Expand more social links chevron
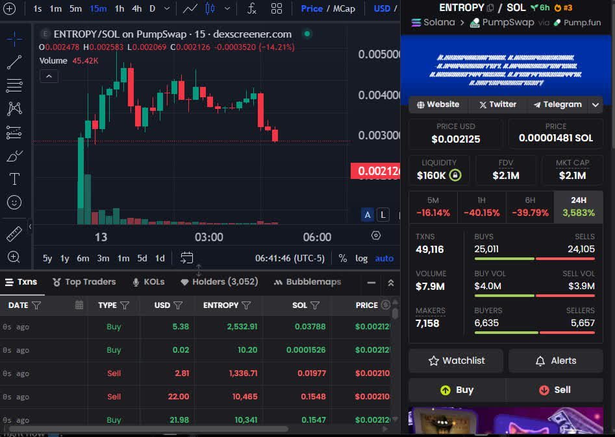 [x=596, y=104]
